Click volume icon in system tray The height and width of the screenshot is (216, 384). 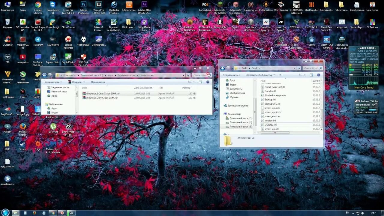(x=362, y=213)
